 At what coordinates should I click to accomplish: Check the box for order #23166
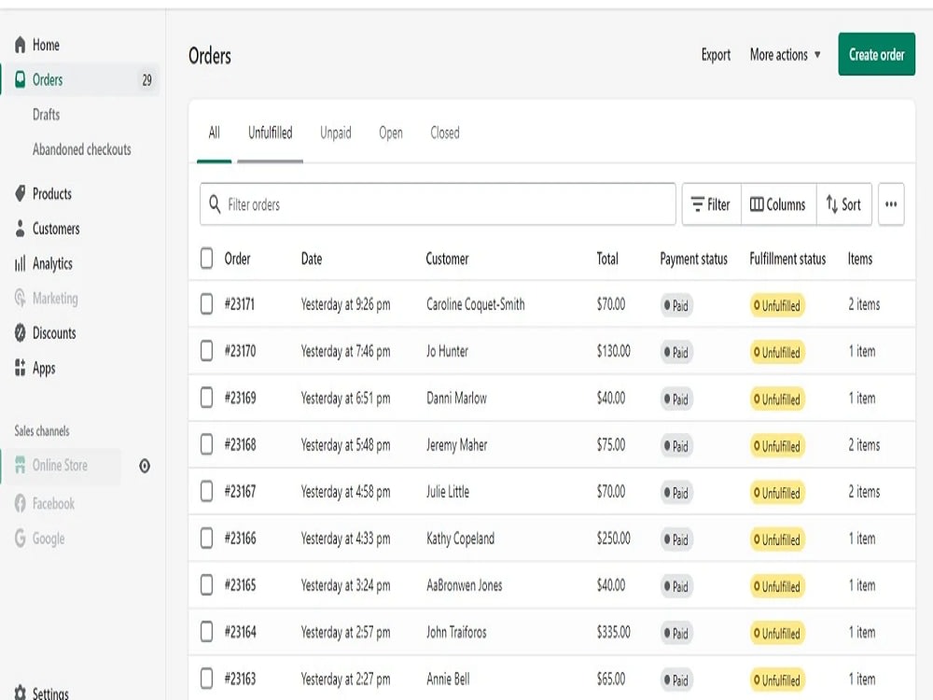(206, 539)
